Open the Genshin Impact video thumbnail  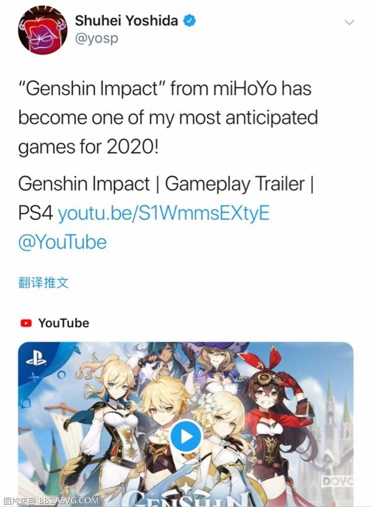tap(185, 424)
